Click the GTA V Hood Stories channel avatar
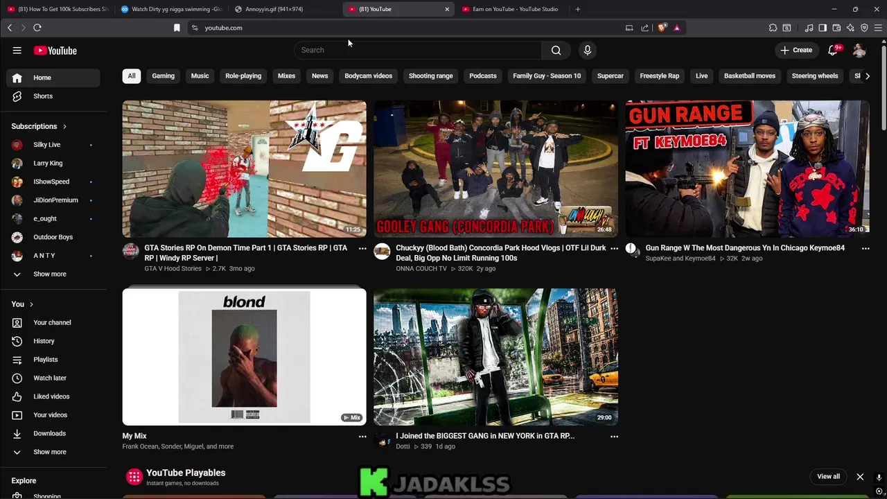This screenshot has height=499, width=887. coord(130,251)
